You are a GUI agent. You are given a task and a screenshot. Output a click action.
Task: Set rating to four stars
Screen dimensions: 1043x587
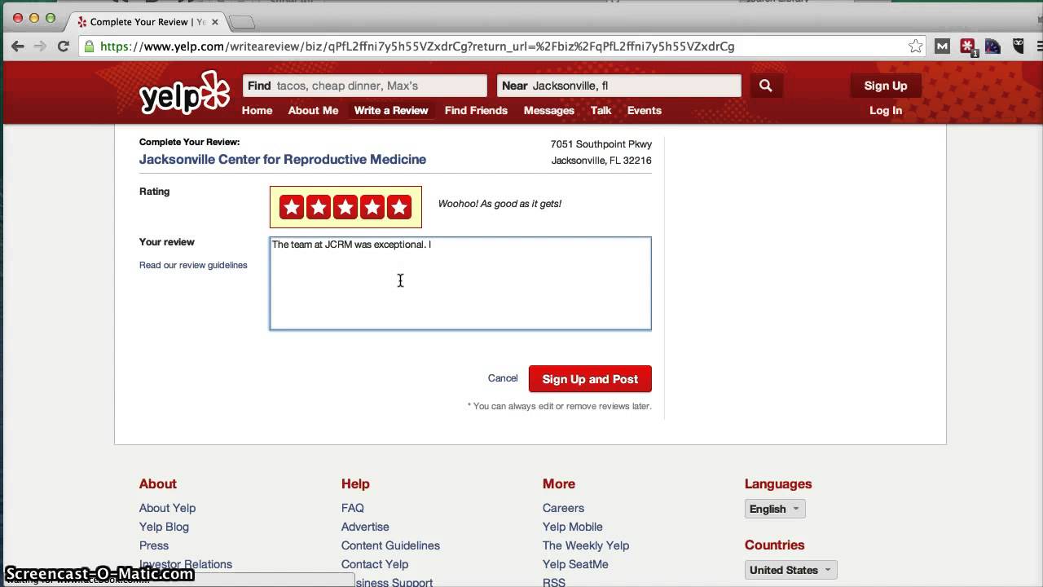point(372,207)
